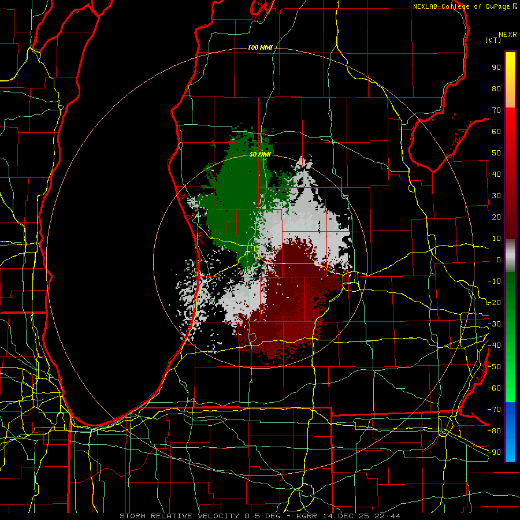Pick the yellow-orange top segment of the color bar
The image size is (520, 520).
510,80
